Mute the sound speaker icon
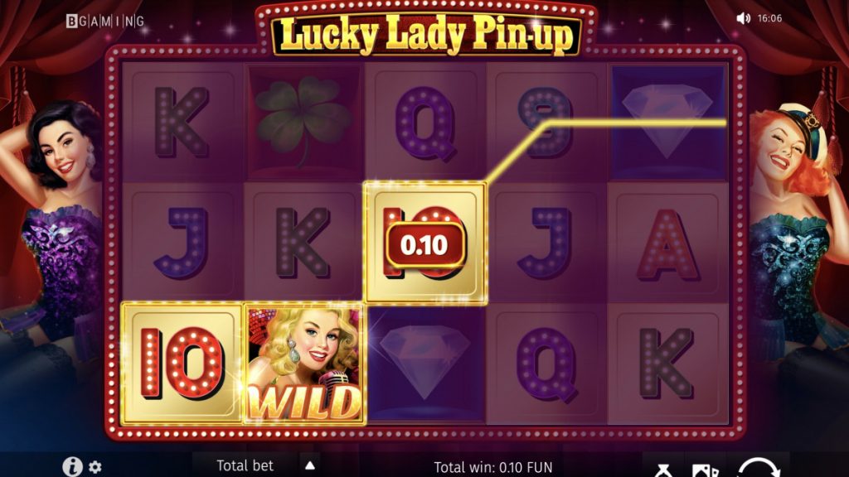Screen dimensions: 849x477 click(x=744, y=18)
